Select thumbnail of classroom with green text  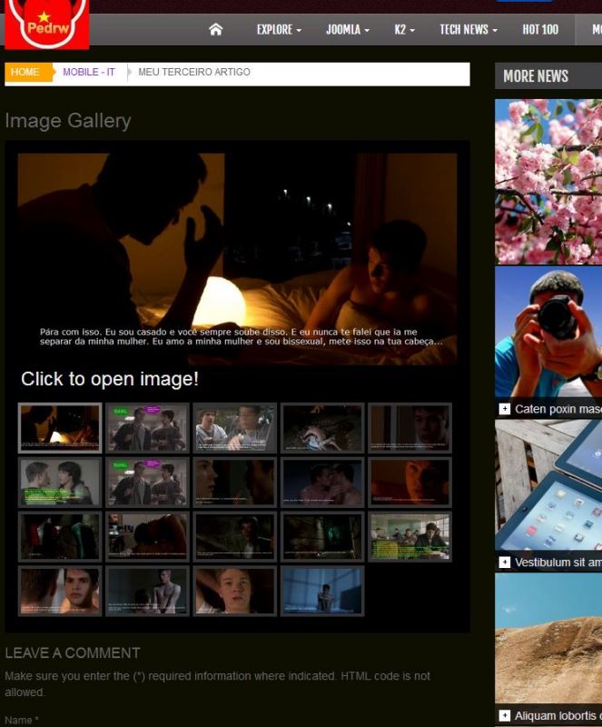(410, 536)
